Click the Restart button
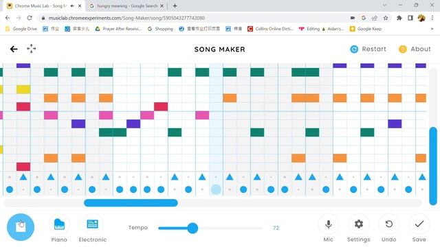 368,49
